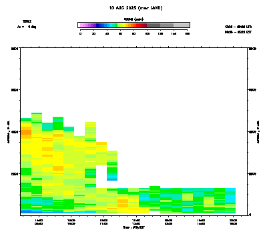Click the EDT time range label at top right
Image resolution: width=267 pixels, height=240 pixels.
pyautogui.click(x=238, y=32)
